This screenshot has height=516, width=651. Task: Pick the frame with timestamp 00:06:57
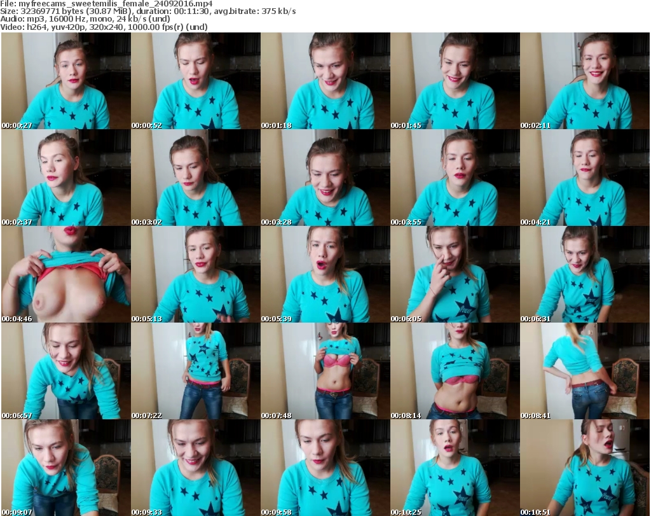click(x=66, y=371)
